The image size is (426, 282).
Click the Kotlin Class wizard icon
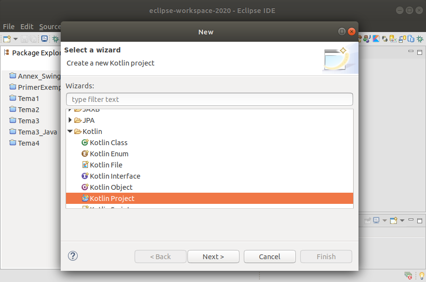(85, 142)
